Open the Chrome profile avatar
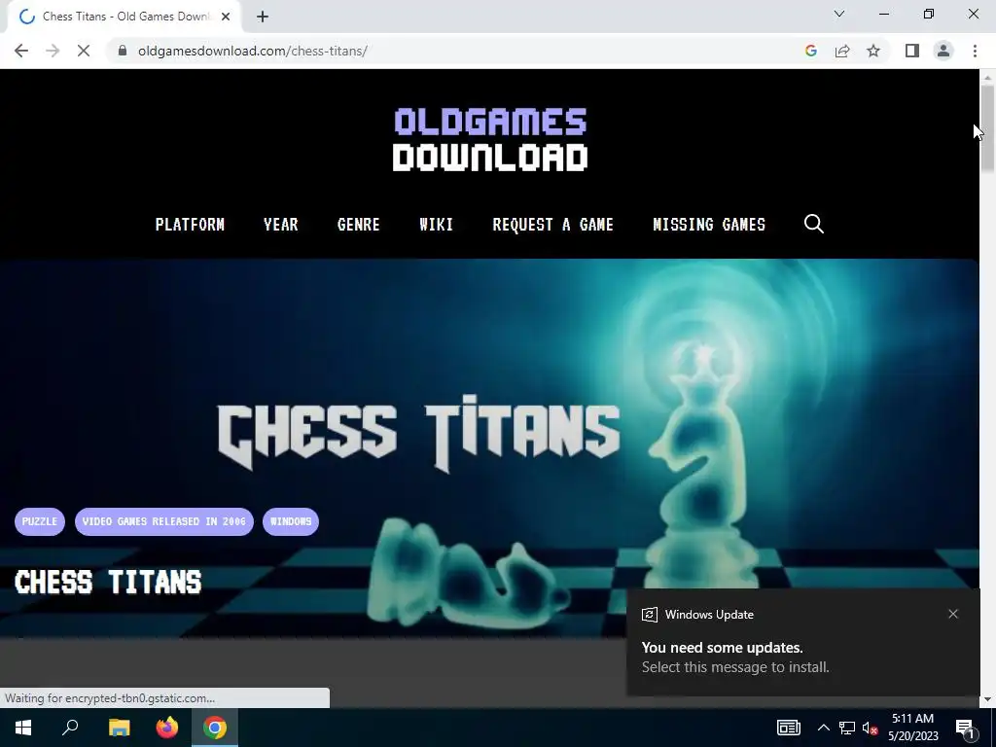996x747 pixels. [943, 51]
